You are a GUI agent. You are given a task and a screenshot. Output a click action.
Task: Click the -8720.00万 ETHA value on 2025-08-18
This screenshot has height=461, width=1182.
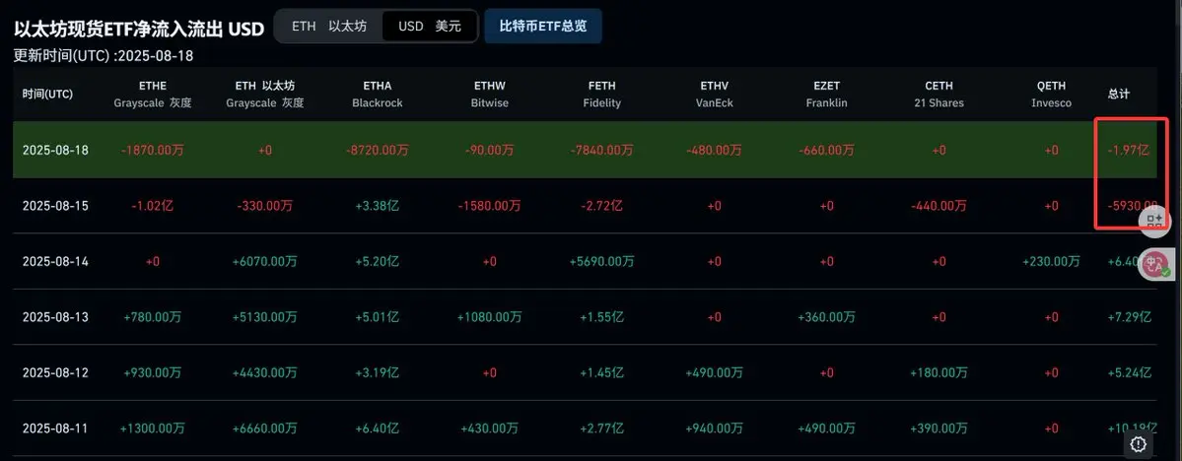point(378,150)
